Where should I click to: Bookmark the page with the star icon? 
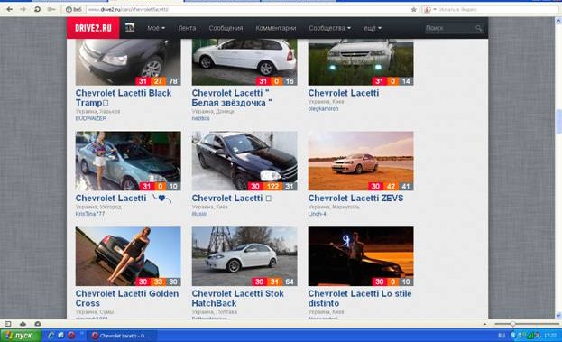point(414,9)
